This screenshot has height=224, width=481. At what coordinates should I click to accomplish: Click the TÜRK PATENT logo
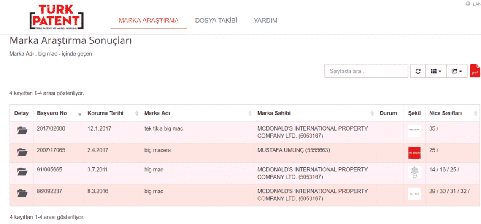[x=57, y=17]
